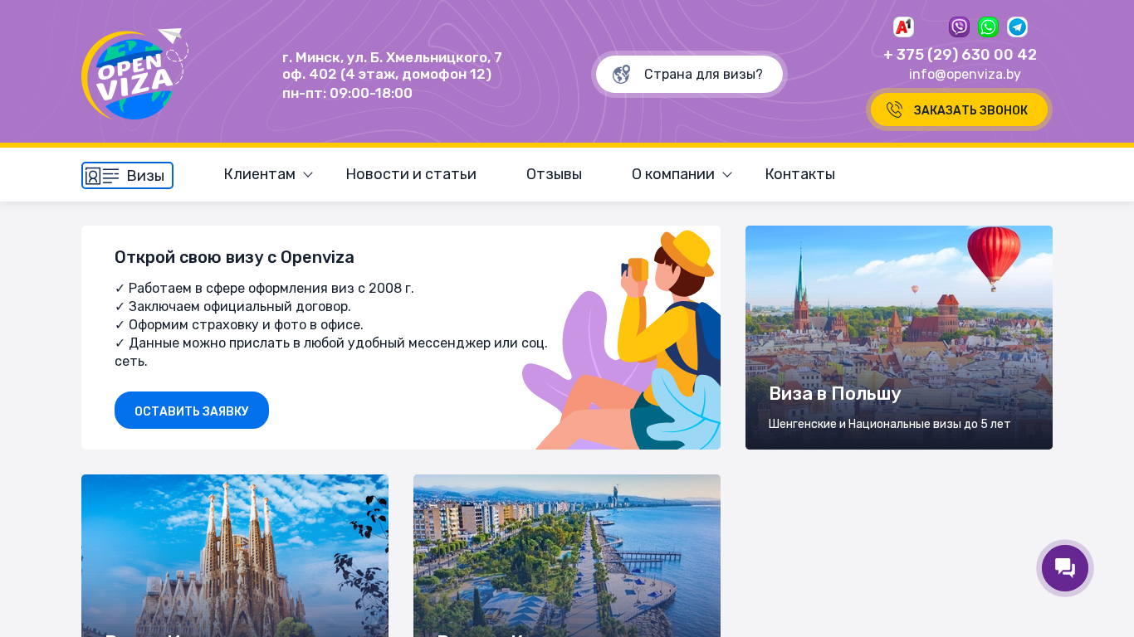Click the Оставить заявку button
1134x637 pixels.
click(192, 411)
